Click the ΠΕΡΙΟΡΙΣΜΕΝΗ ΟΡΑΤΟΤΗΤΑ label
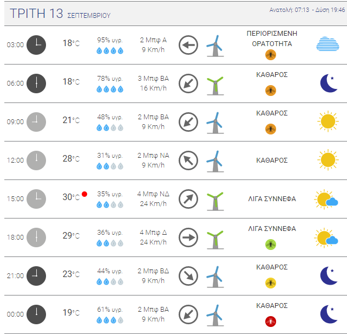Viewport: 347px width, 334px height. coord(272,38)
